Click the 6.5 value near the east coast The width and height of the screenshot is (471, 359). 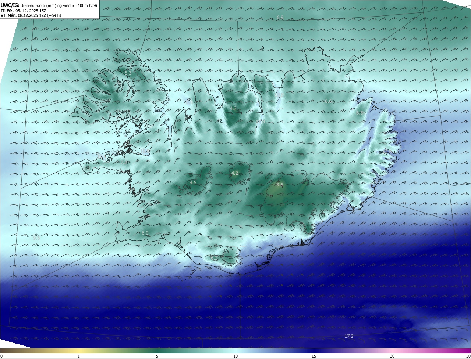click(360, 113)
